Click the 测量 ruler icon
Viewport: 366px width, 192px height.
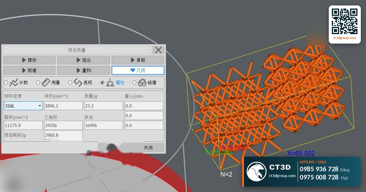(x=46, y=82)
